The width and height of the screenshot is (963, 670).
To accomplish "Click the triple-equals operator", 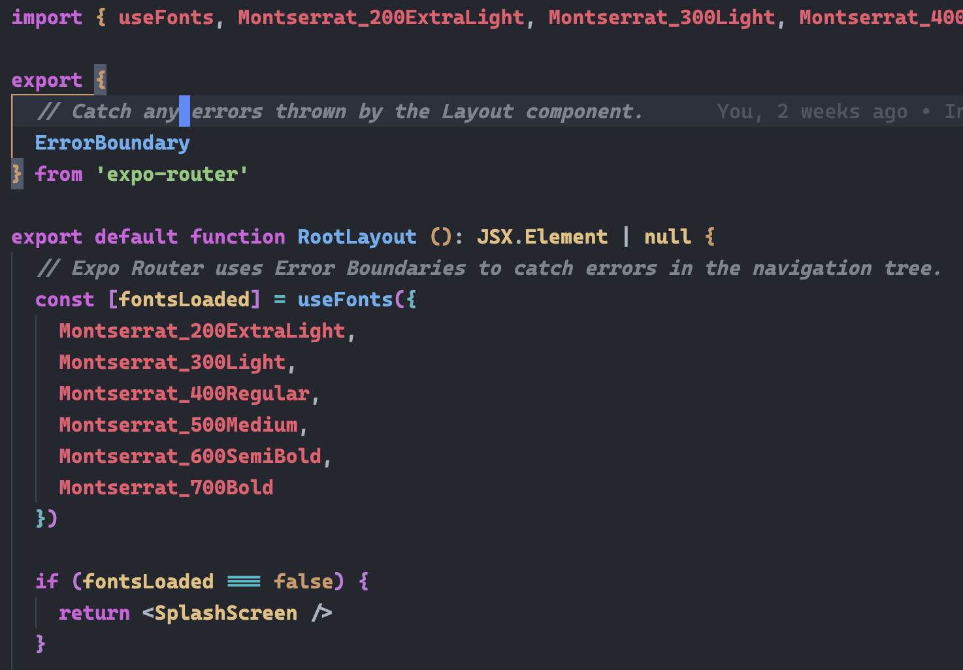I will (x=244, y=582).
